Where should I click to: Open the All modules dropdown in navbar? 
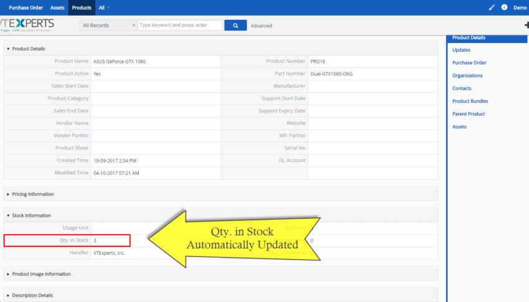104,7
